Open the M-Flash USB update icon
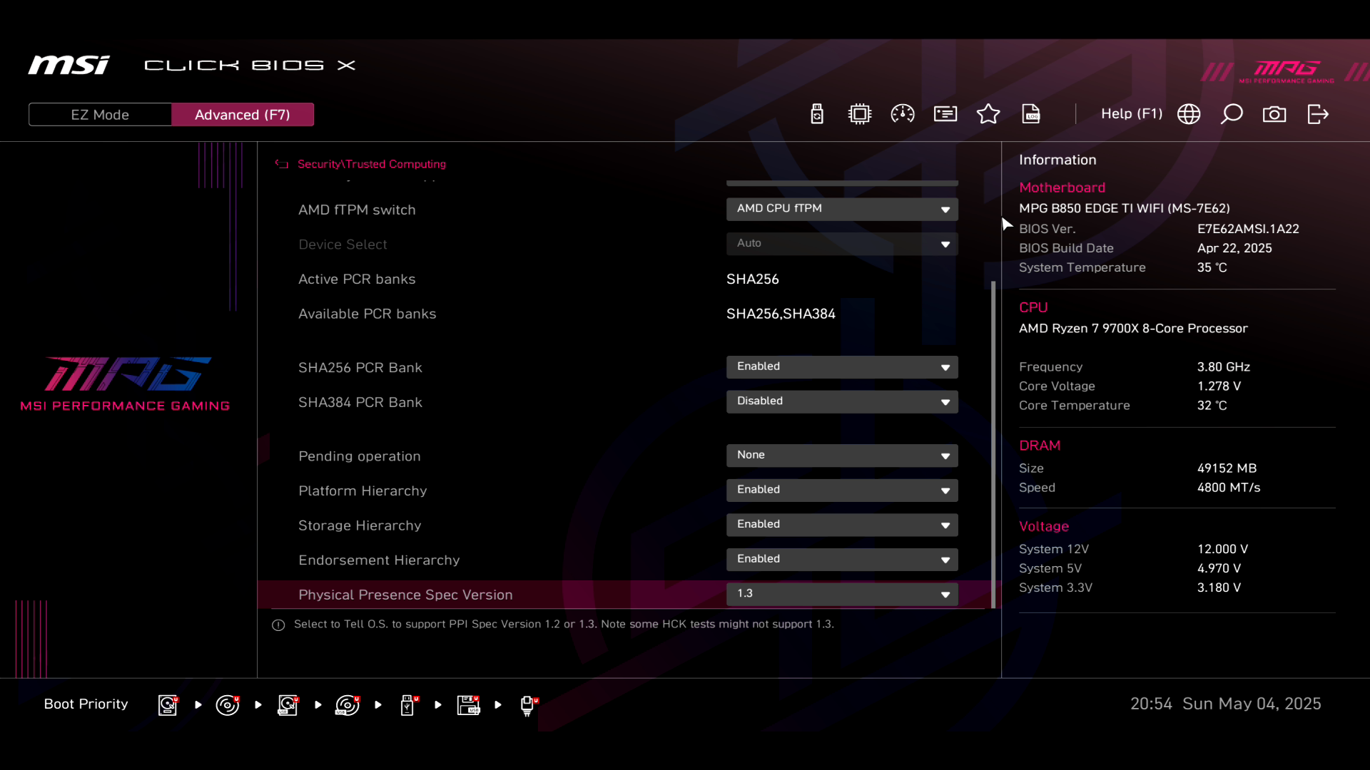Image resolution: width=1370 pixels, height=770 pixels. (817, 114)
